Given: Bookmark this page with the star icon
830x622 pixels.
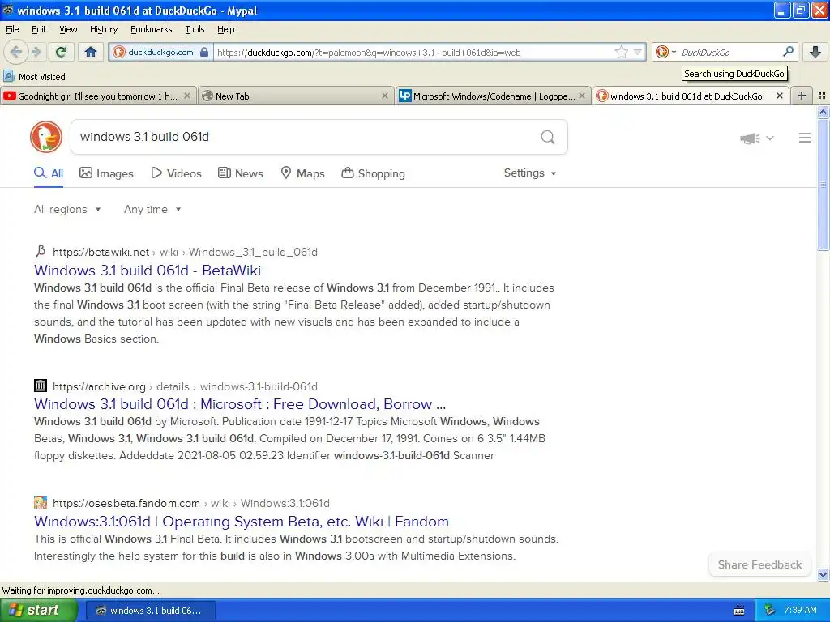Looking at the screenshot, I should (621, 52).
